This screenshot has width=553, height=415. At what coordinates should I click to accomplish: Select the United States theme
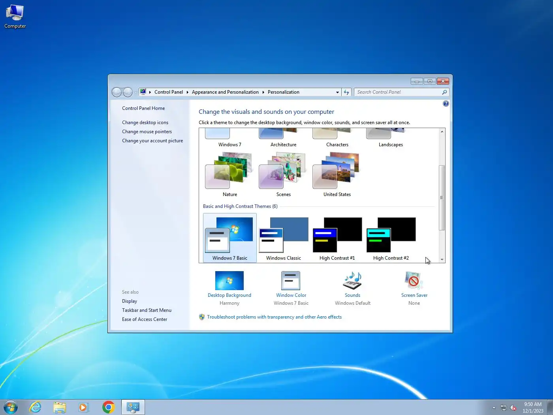(x=337, y=174)
